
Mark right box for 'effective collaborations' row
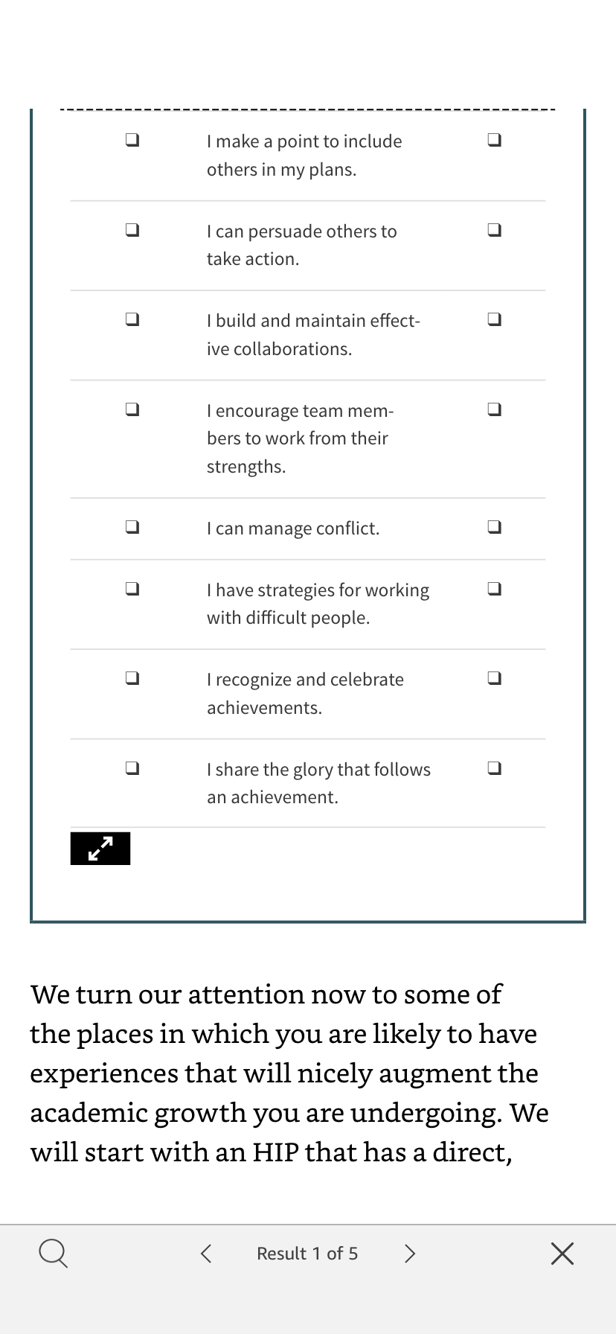coord(494,319)
